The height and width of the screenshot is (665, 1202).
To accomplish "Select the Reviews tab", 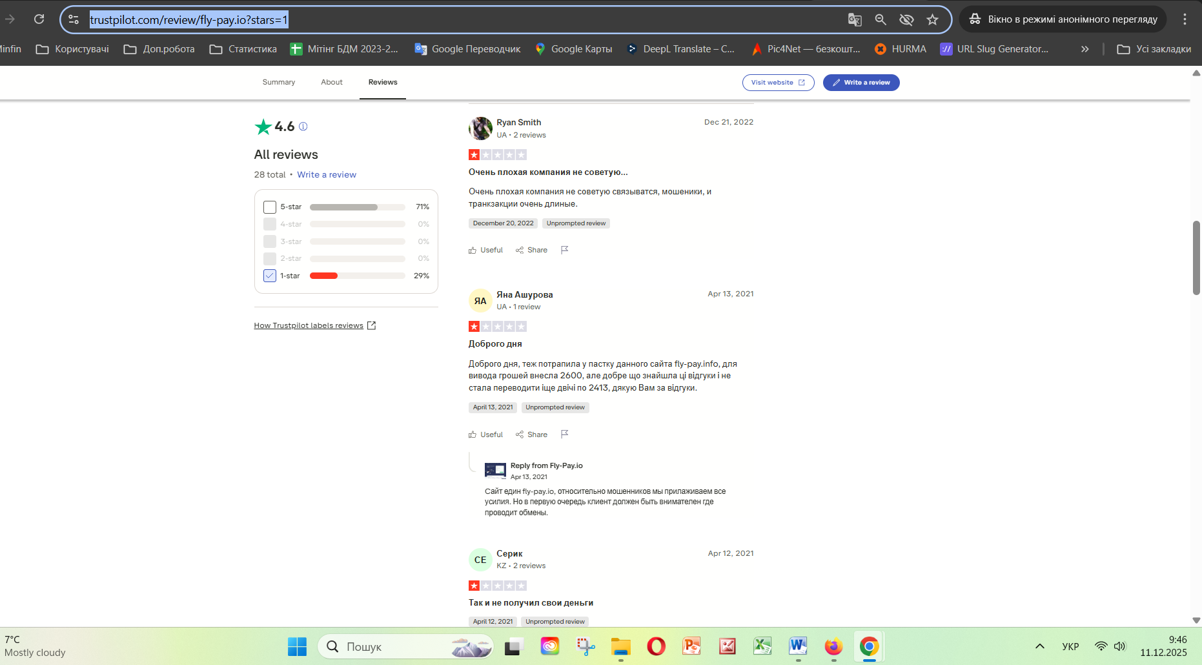I will (x=383, y=83).
